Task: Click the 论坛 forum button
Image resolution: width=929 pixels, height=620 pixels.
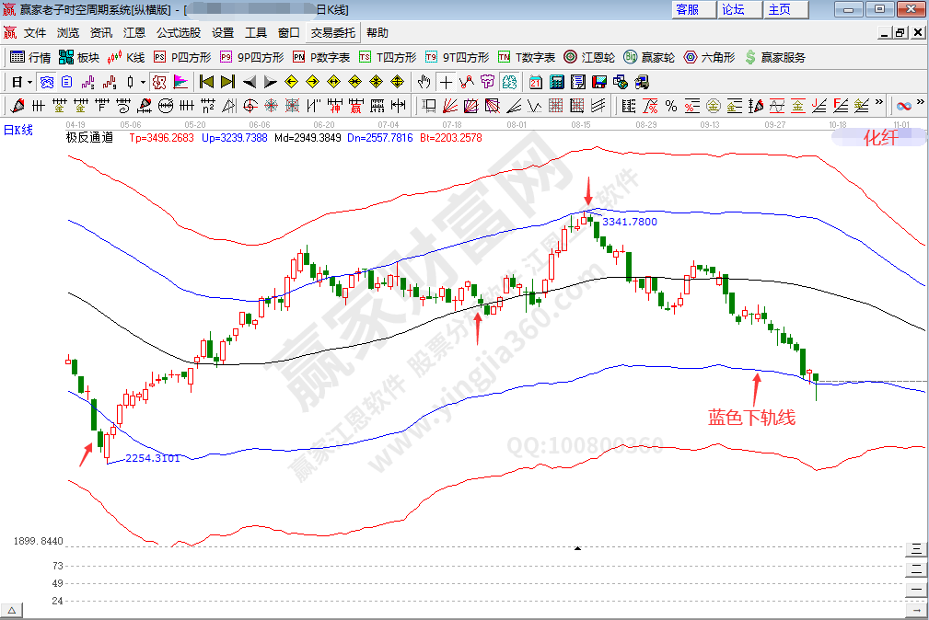Action: tap(733, 9)
